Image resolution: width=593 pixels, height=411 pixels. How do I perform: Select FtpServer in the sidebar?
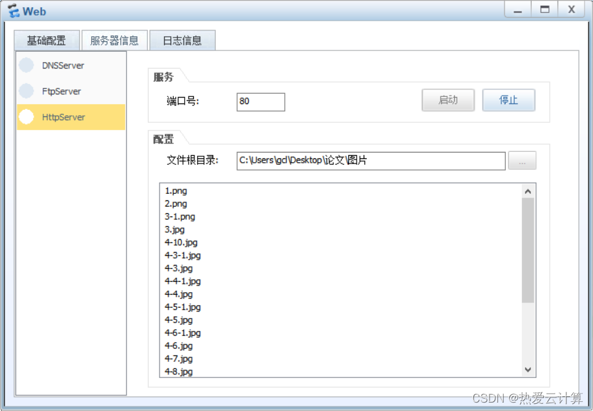(x=61, y=91)
